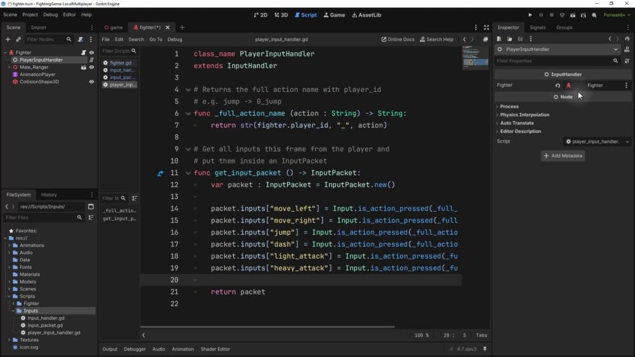Toggle visibility of the Male_Ranger node
Screen dimensions: 635x357
pos(91,67)
